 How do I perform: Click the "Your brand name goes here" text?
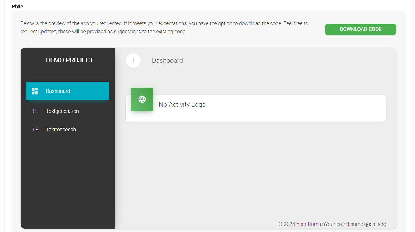355,224
